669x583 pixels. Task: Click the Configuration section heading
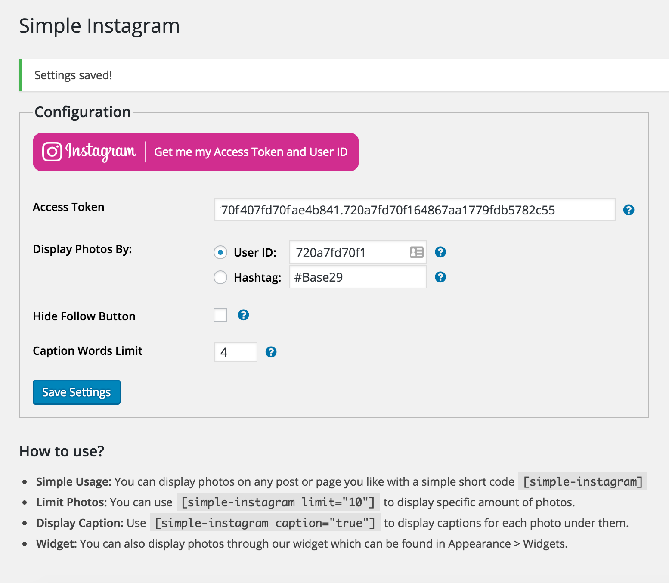83,112
